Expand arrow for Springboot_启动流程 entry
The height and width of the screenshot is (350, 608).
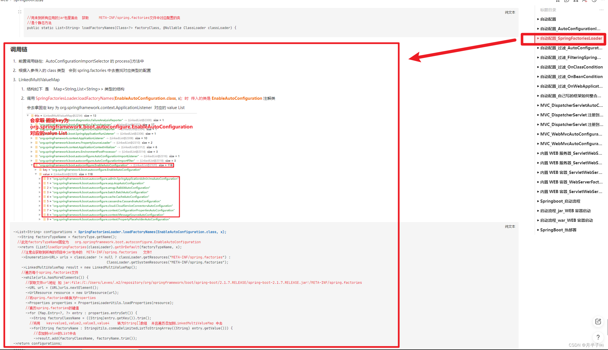[x=538, y=201]
